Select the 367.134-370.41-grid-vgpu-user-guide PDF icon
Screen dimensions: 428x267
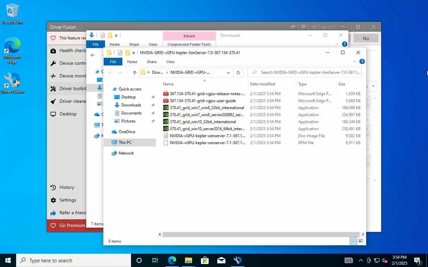pyautogui.click(x=166, y=101)
